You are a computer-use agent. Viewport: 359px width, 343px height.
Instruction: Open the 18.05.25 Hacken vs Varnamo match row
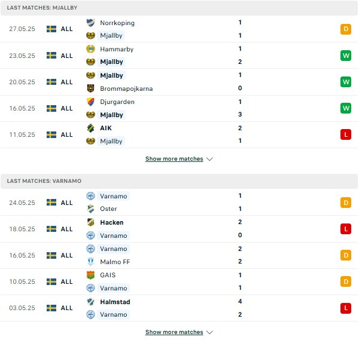[180, 229]
